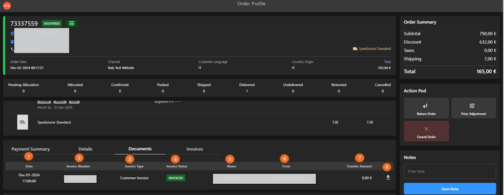Image resolution: width=504 pixels, height=195 pixels.
Task: Click the Dec-01-2024 date cell
Action: pyautogui.click(x=29, y=178)
